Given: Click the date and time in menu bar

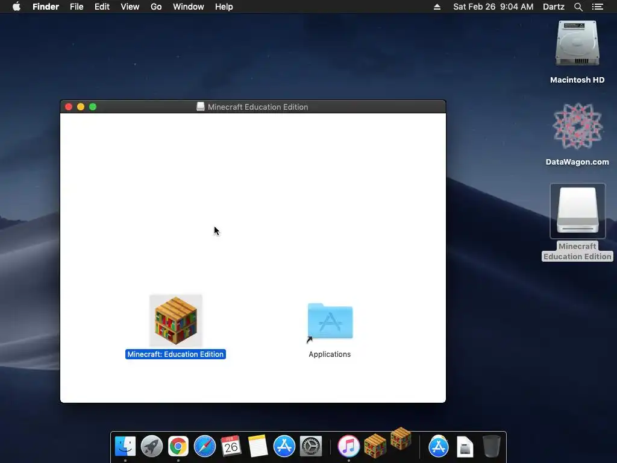Looking at the screenshot, I should click(493, 7).
